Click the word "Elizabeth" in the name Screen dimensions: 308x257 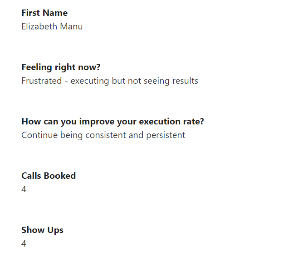tap(39, 27)
